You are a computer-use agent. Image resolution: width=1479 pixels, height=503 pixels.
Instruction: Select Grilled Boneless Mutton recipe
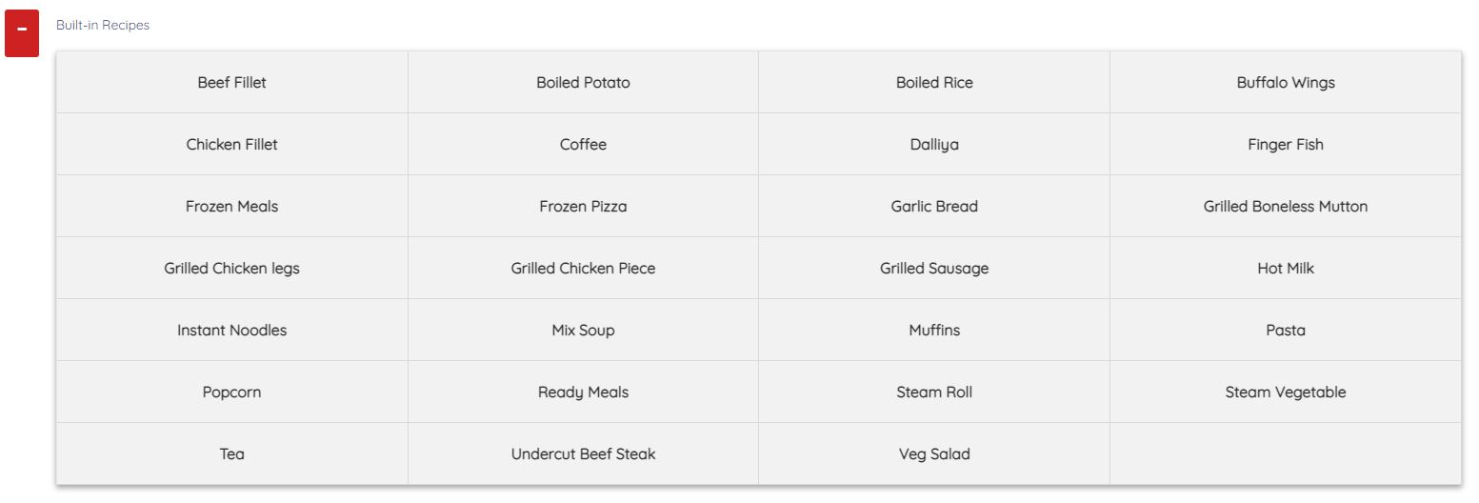pyautogui.click(x=1286, y=207)
